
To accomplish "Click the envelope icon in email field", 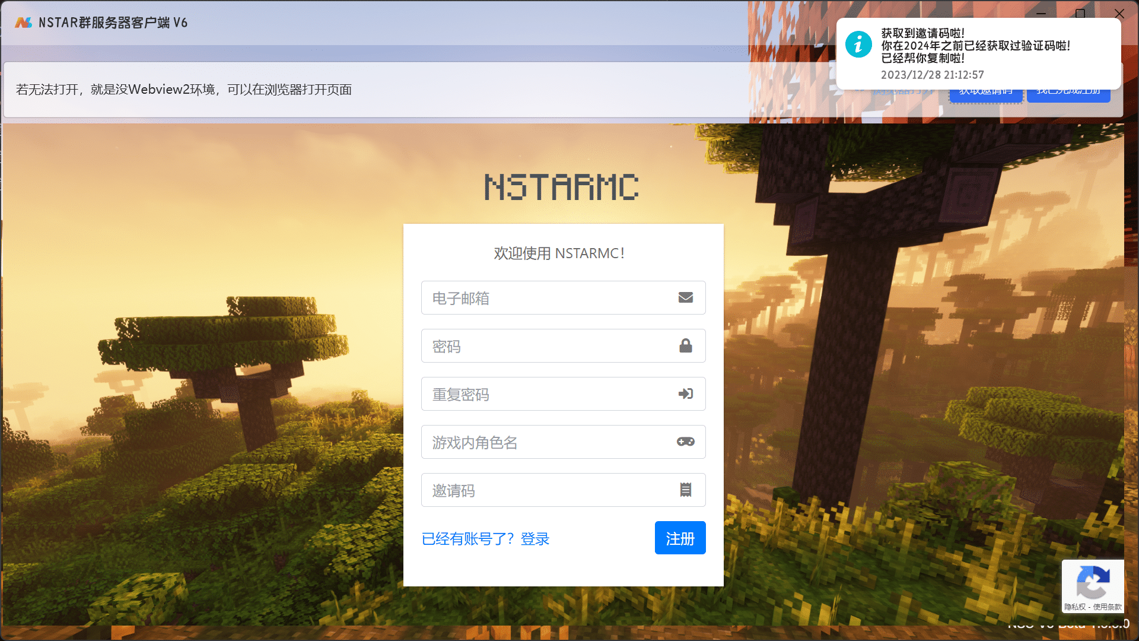I will coord(686,297).
